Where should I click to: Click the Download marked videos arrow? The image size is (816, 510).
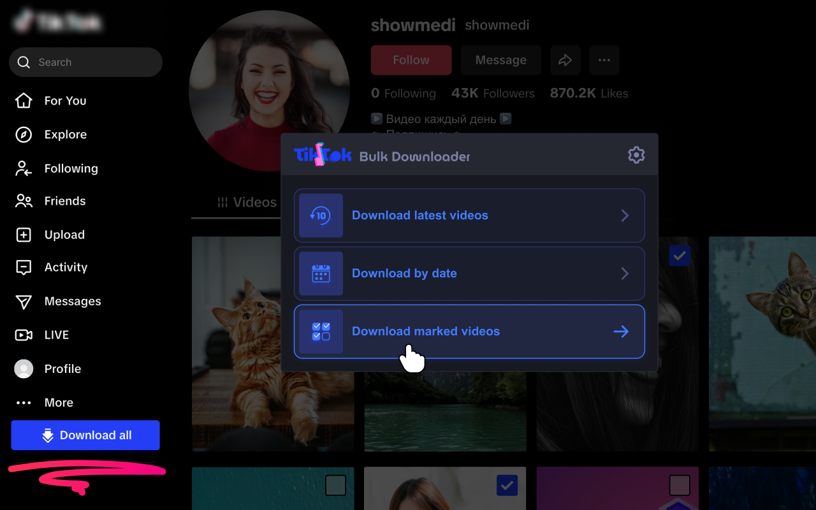click(x=621, y=331)
